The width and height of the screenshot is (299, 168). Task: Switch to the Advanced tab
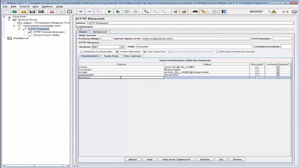click(100, 32)
